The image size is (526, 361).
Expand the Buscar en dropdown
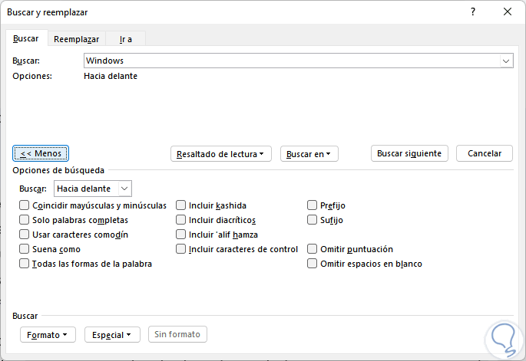309,154
